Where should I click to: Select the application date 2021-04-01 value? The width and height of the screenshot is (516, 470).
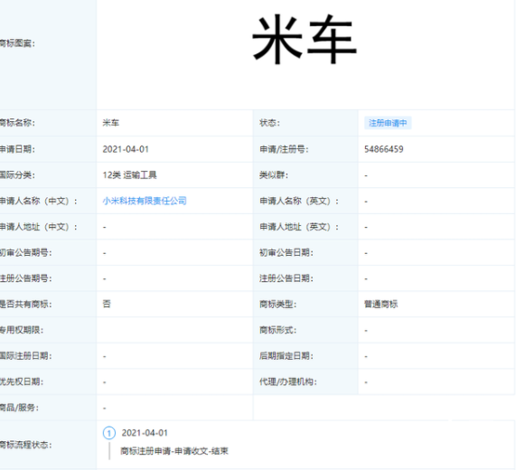tap(126, 149)
